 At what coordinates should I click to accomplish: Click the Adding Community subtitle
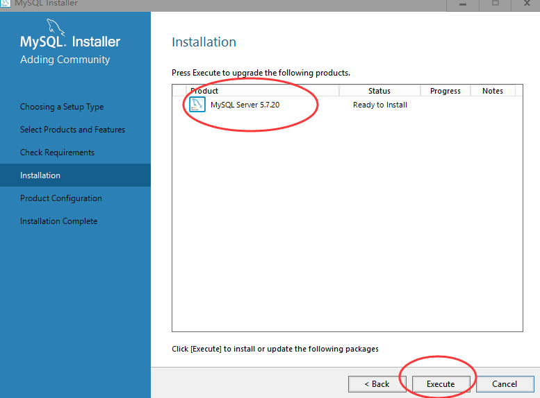coord(65,60)
